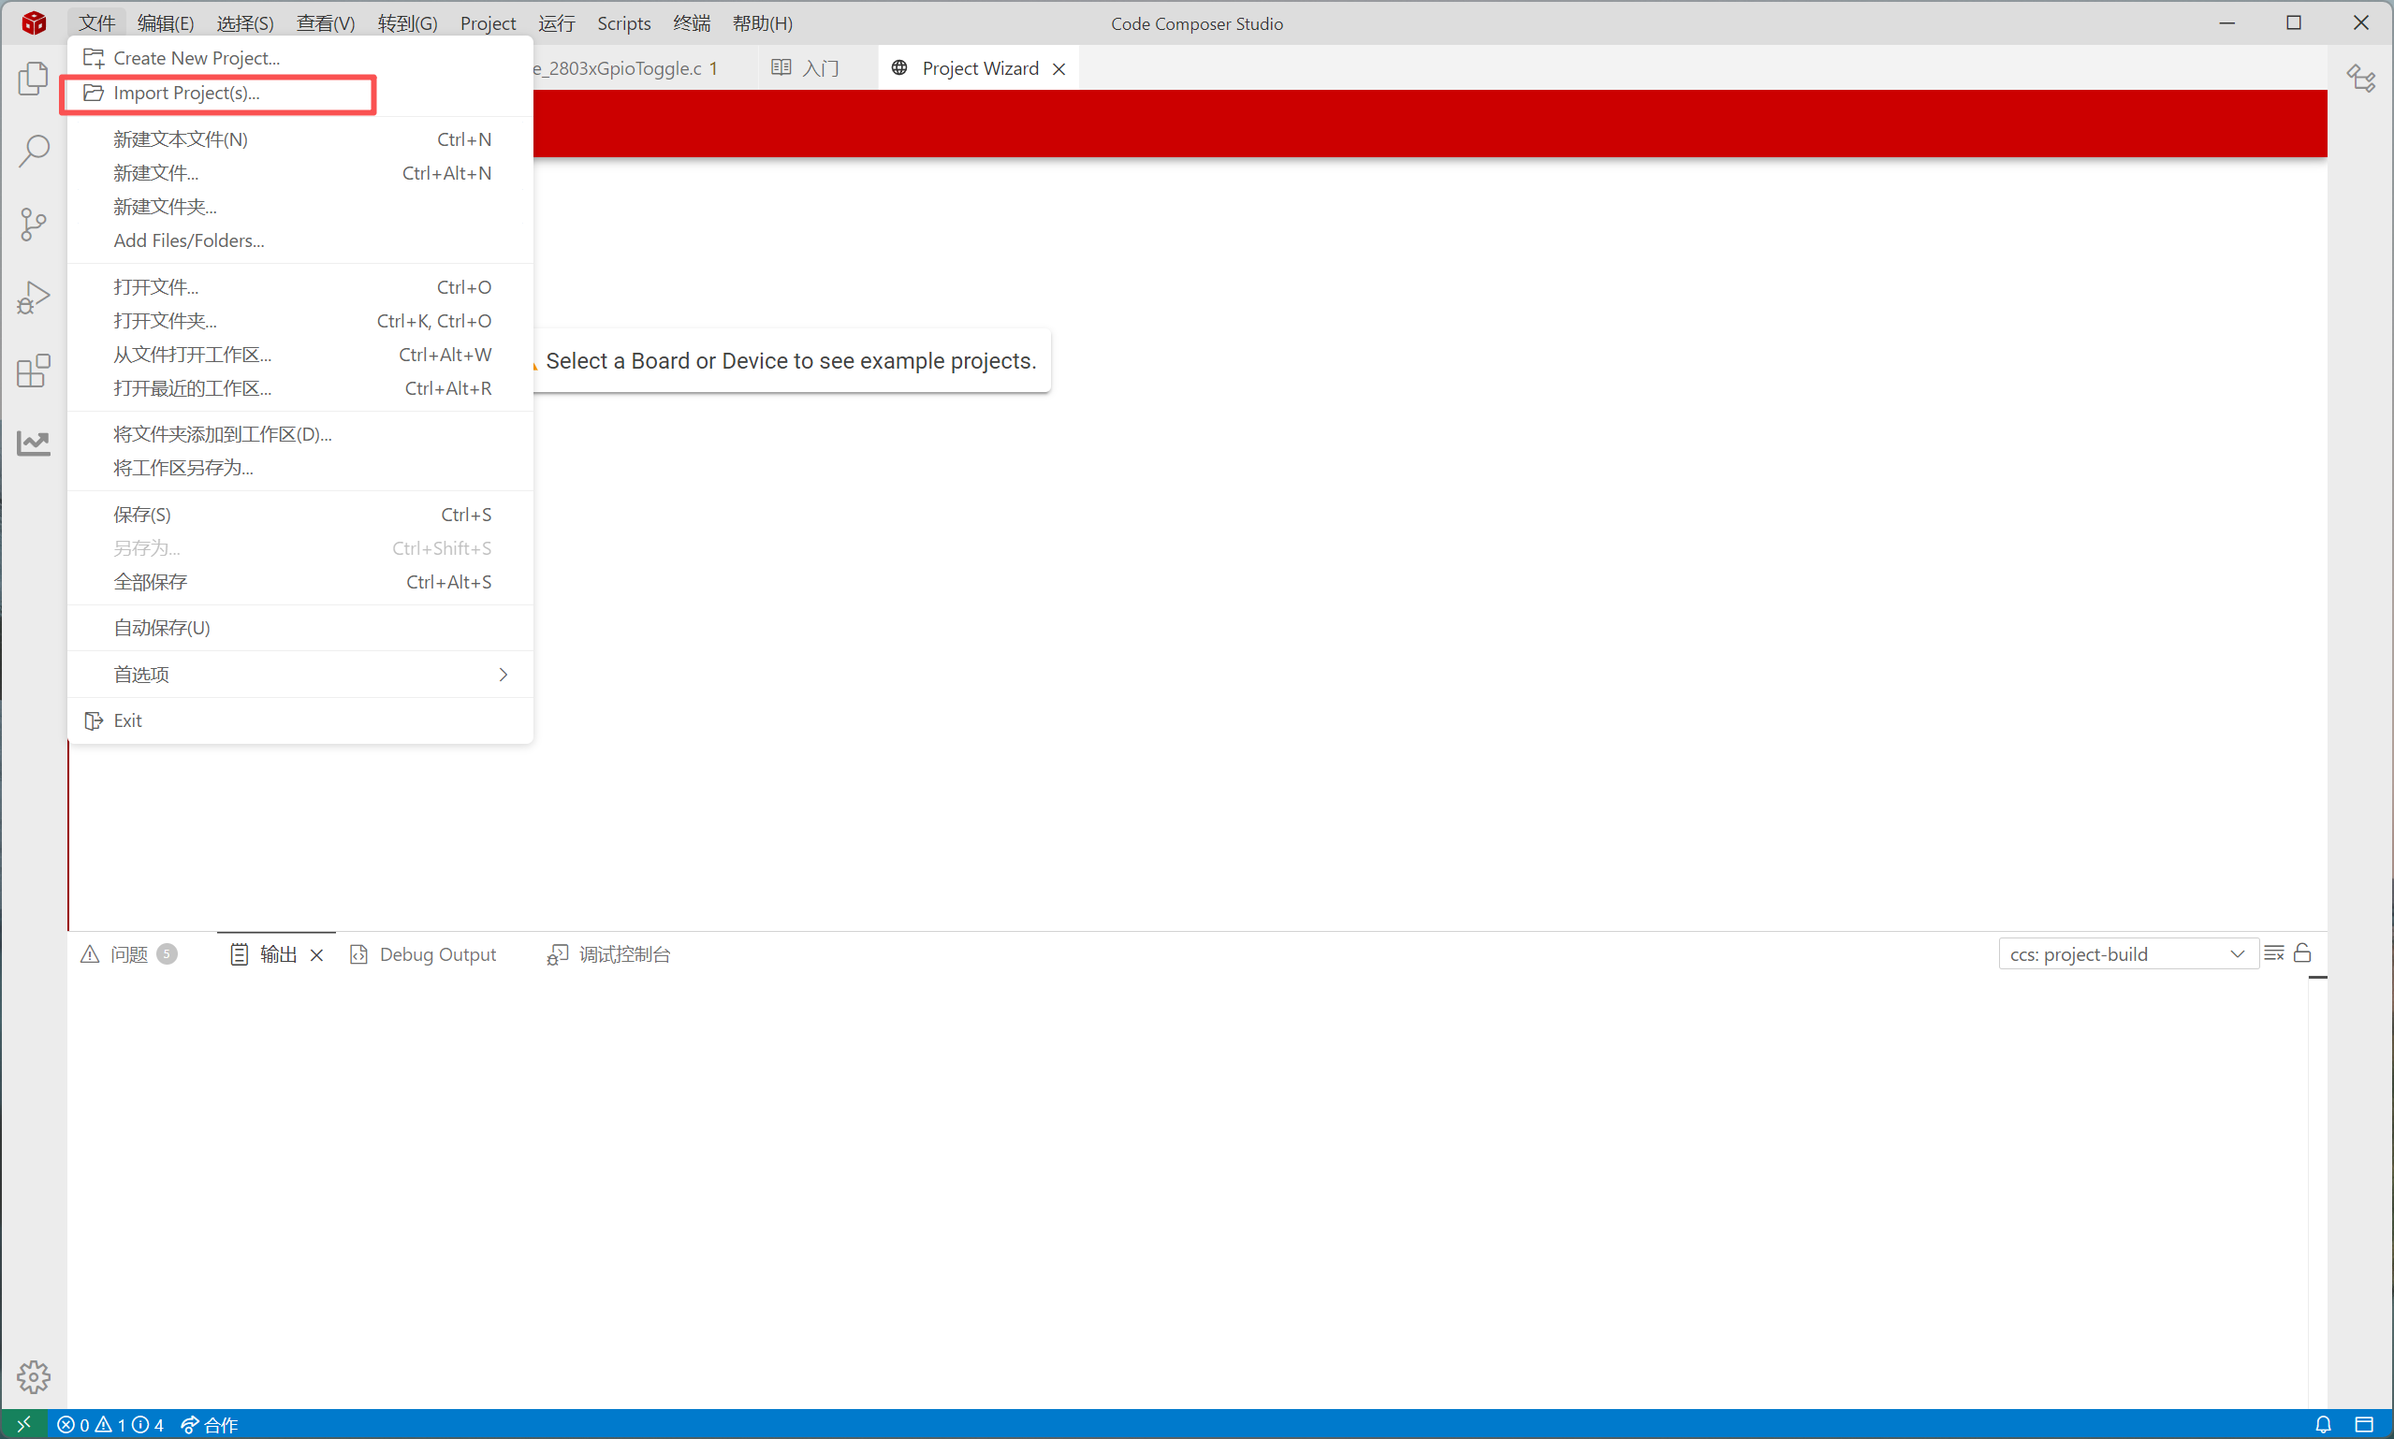Open the graph chart icon in sidebar
This screenshot has height=1439, width=2394.
[x=33, y=443]
